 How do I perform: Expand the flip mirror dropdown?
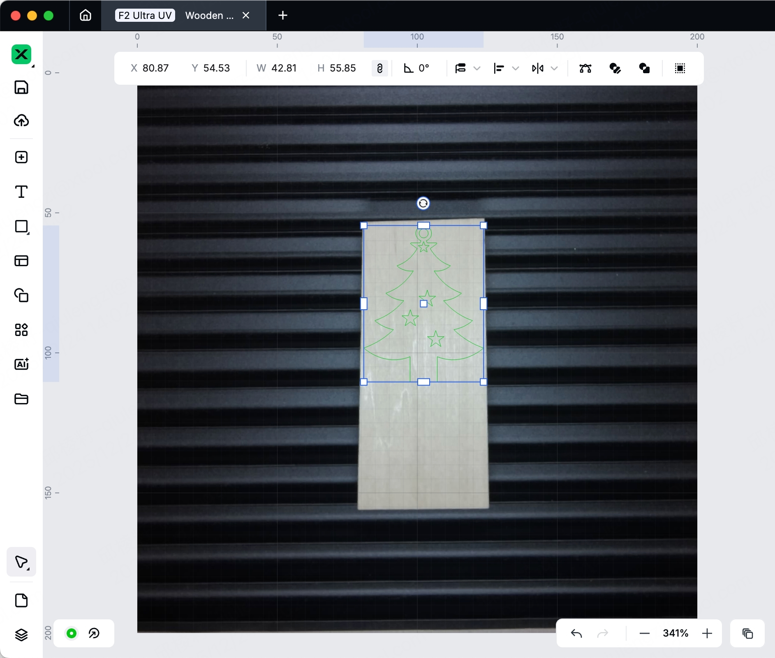[554, 68]
